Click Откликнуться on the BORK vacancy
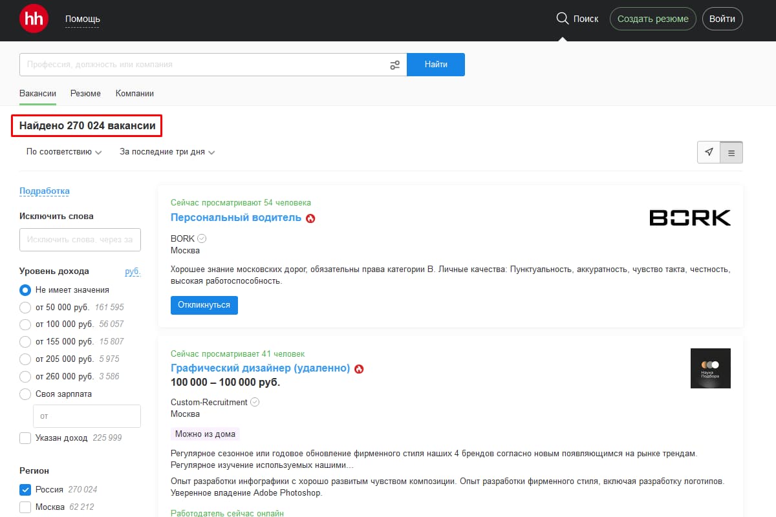This screenshot has width=776, height=517. pyautogui.click(x=204, y=305)
